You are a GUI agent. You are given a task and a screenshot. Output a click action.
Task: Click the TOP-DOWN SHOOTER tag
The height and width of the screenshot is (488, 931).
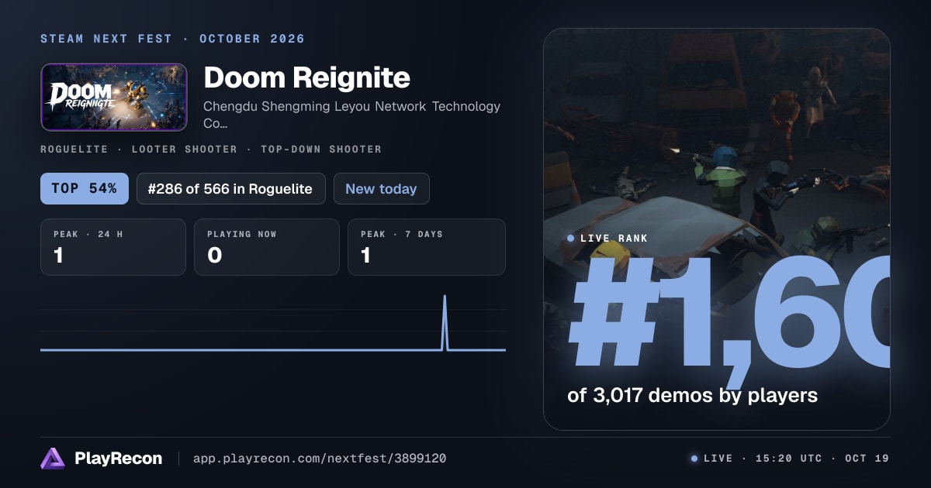pyautogui.click(x=323, y=149)
